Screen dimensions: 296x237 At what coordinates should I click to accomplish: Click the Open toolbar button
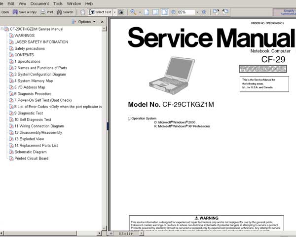(x=4, y=12)
